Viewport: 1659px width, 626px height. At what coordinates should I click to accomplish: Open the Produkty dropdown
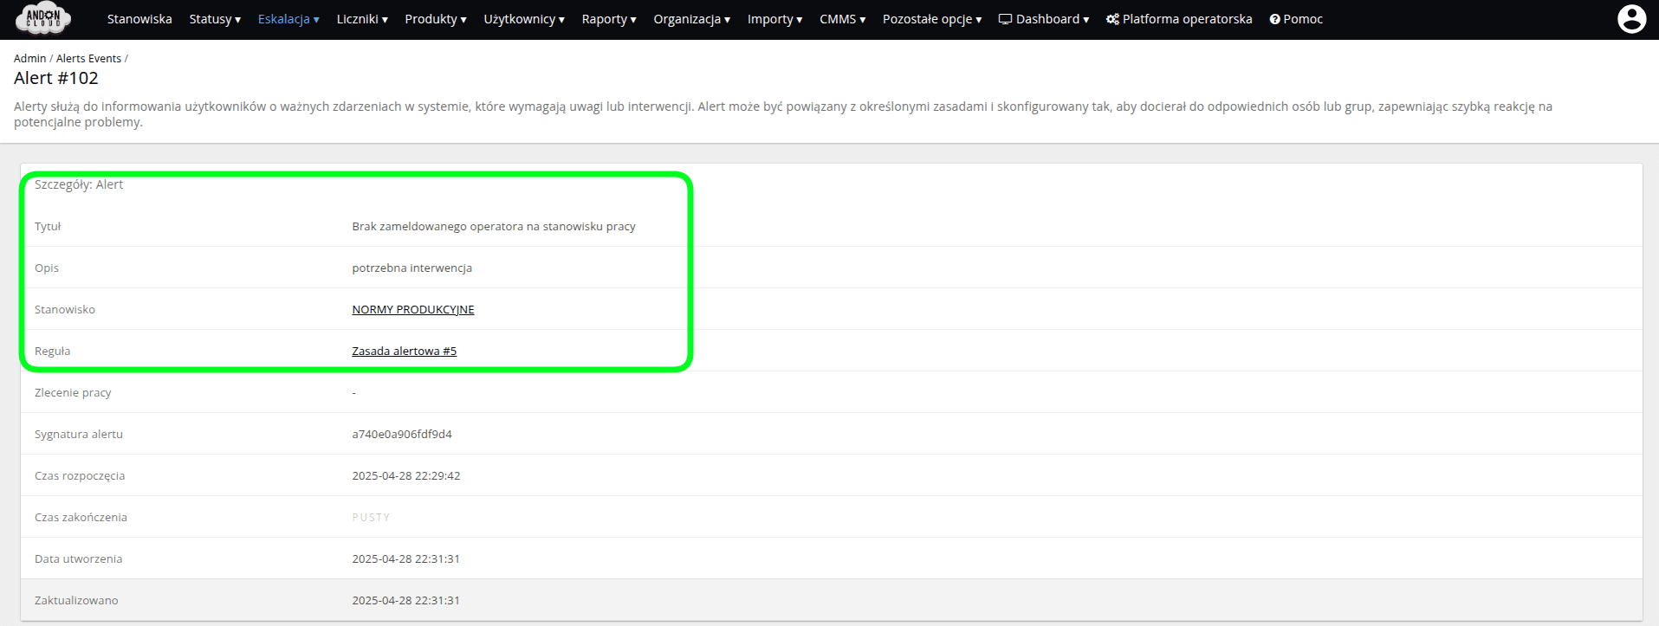coord(436,19)
